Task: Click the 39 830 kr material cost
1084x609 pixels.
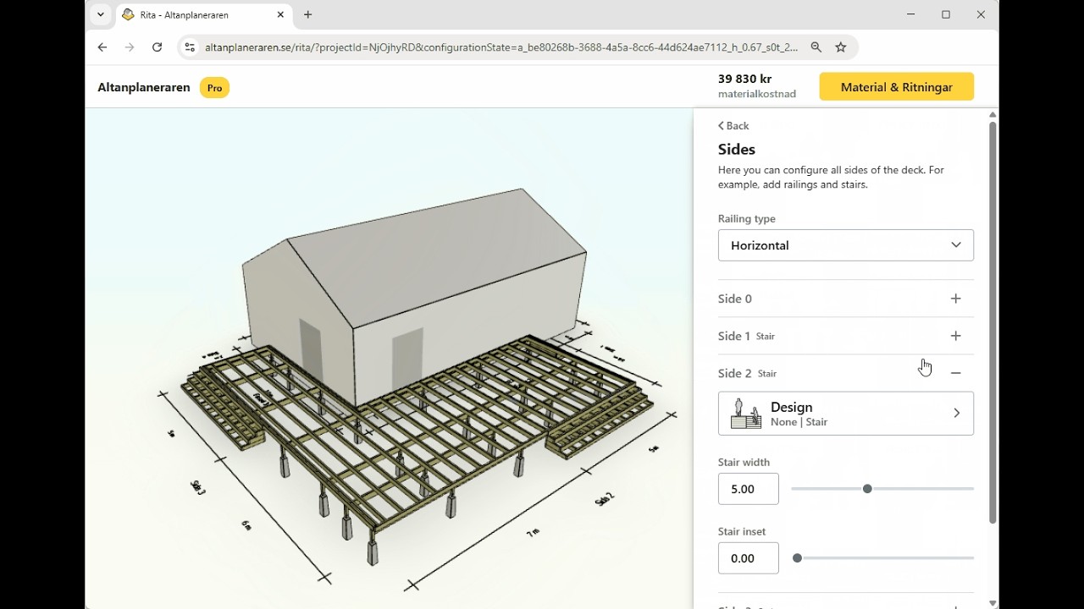Action: [744, 79]
